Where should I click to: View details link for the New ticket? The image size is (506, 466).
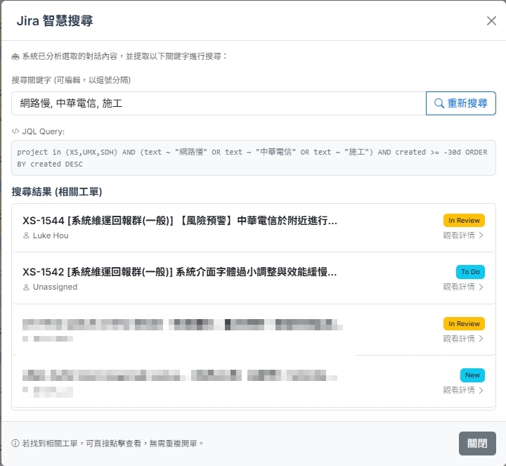463,390
